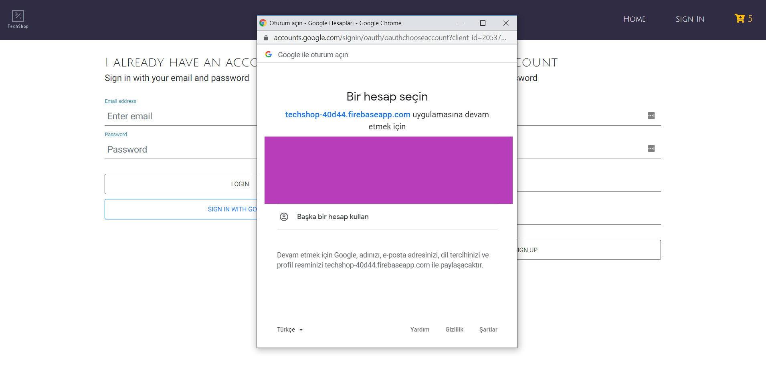Click the popup address bar URL
Viewport: 766px width, 376px height.
(390, 38)
